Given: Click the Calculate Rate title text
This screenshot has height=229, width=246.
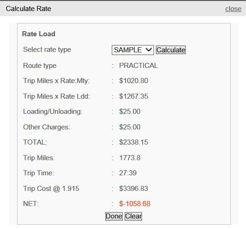Looking at the screenshot, I should tap(29, 9).
